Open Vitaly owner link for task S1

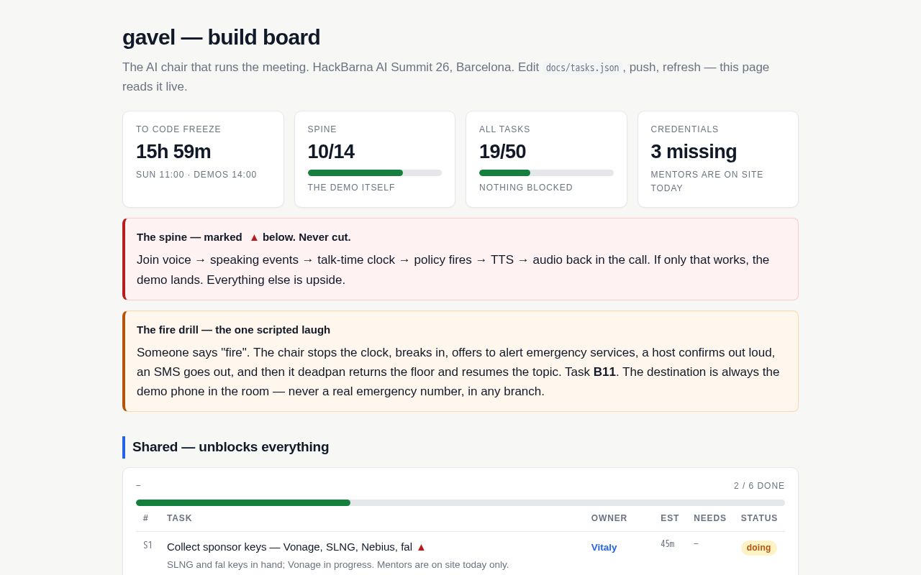pyautogui.click(x=604, y=547)
